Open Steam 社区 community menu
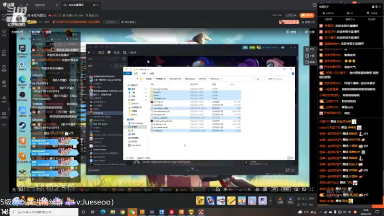The width and height of the screenshot is (384, 216). [117, 53]
